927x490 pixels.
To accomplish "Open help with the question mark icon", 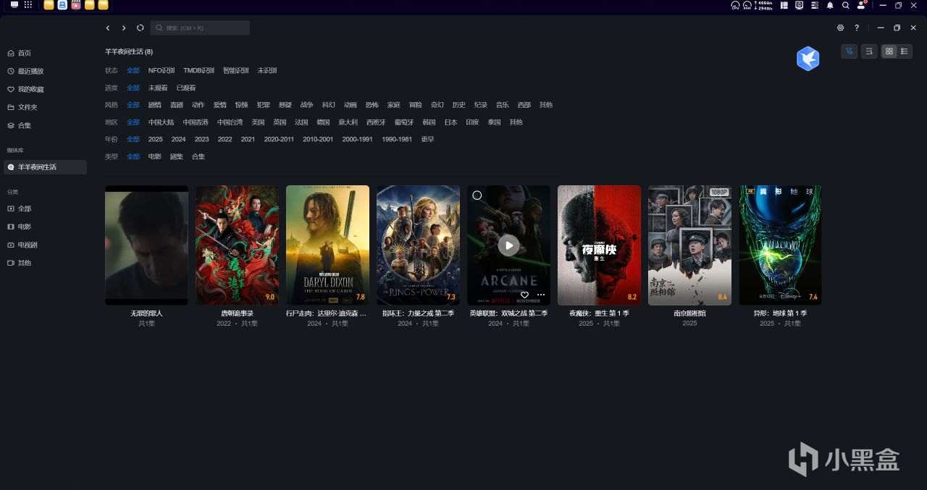I will tap(857, 28).
